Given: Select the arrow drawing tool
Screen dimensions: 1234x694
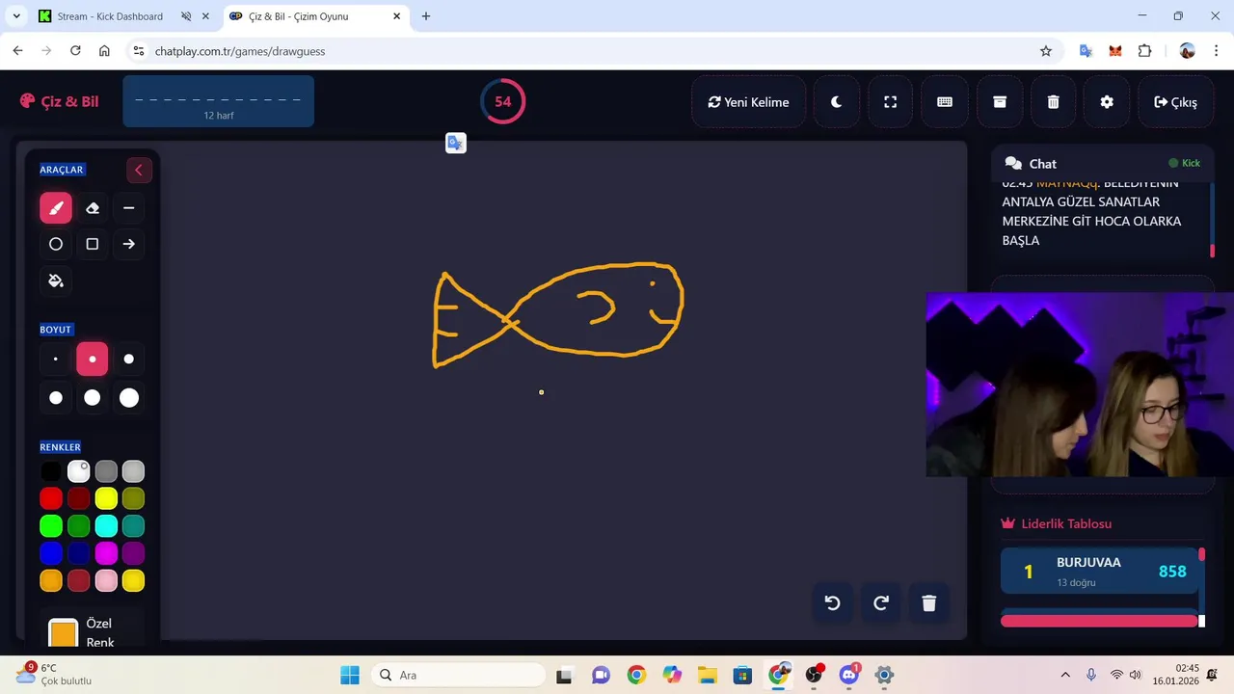Looking at the screenshot, I should click(x=129, y=244).
